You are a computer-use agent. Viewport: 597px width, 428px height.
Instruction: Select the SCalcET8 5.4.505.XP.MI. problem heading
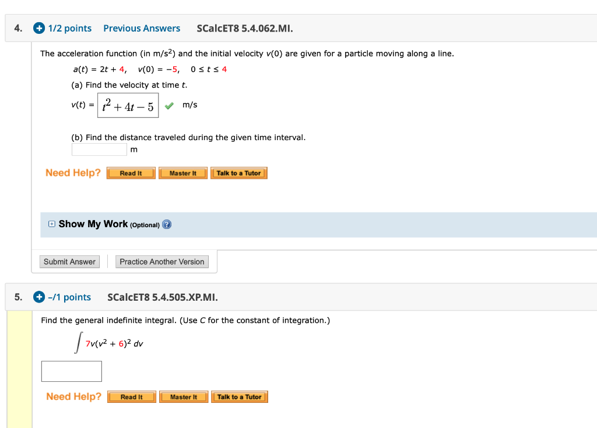tap(163, 297)
